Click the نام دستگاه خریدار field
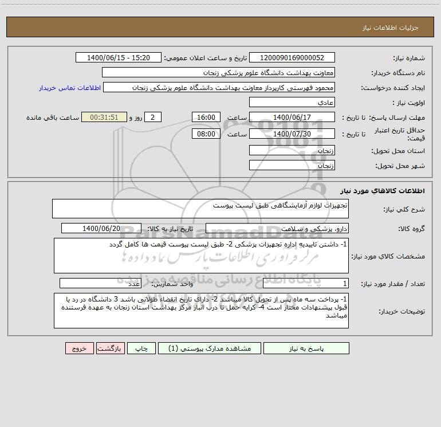The height and width of the screenshot is (427, 441). coord(219,72)
